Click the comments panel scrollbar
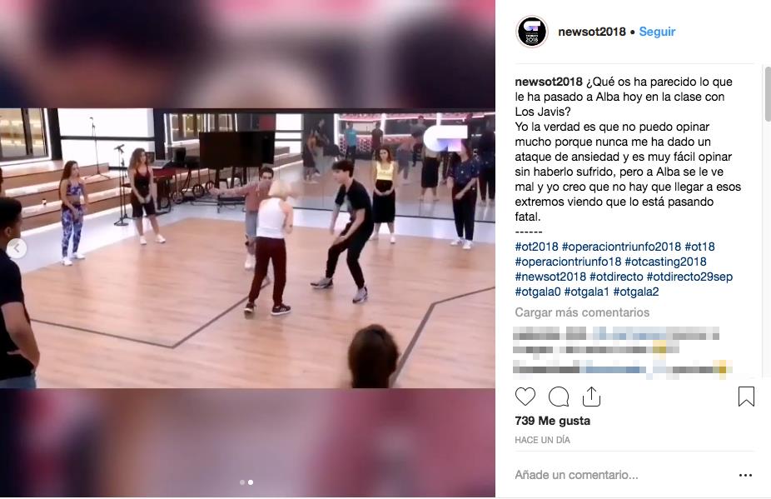The height and width of the screenshot is (499, 771). click(767, 93)
